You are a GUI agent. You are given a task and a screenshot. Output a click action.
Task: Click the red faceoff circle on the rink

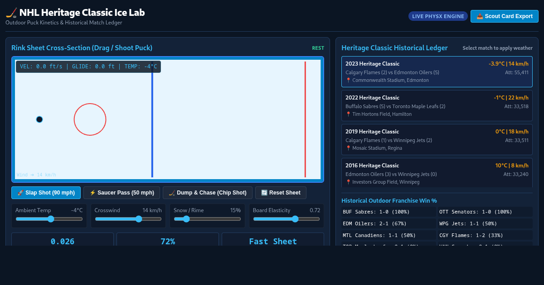[x=90, y=119]
